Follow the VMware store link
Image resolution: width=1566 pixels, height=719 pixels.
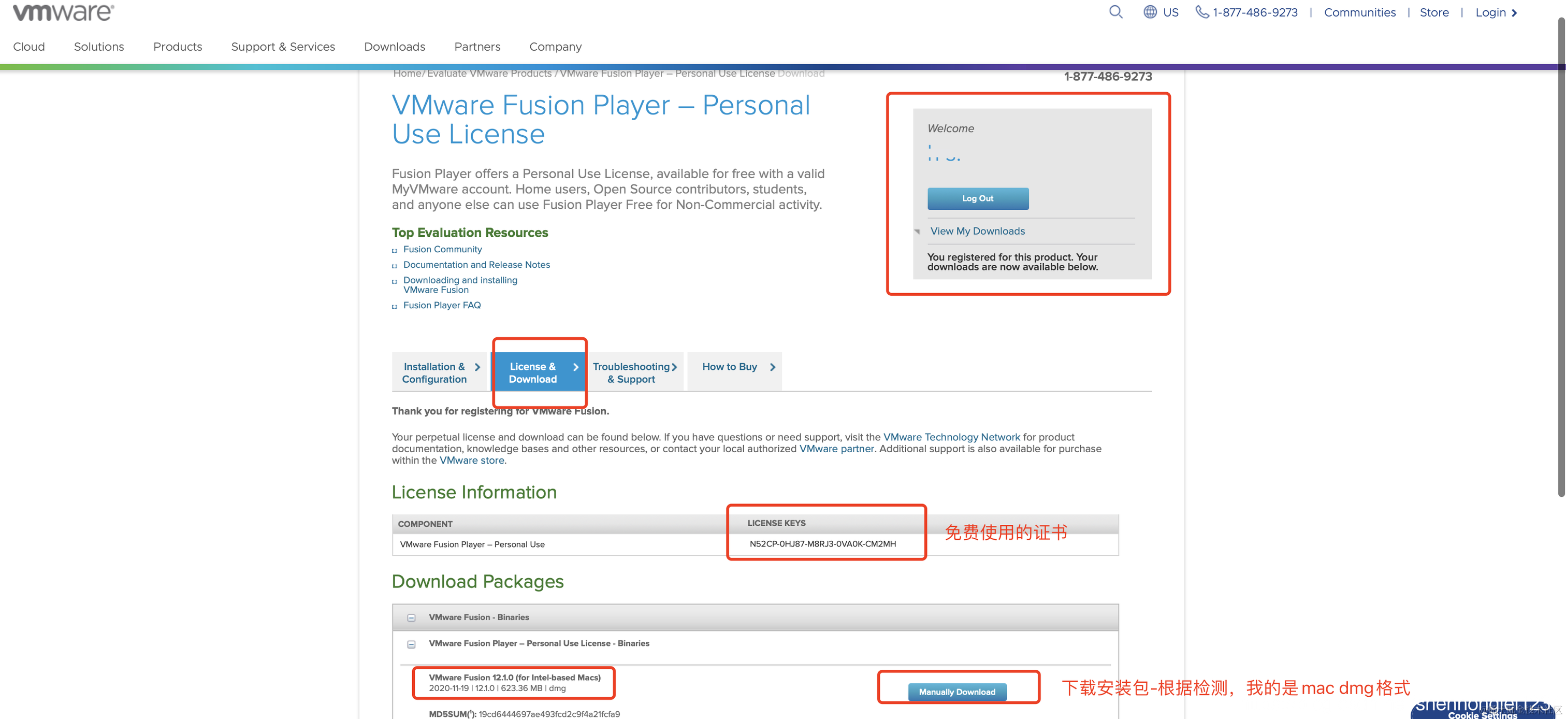(x=472, y=460)
